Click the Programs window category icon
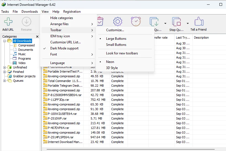 point(15,59)
